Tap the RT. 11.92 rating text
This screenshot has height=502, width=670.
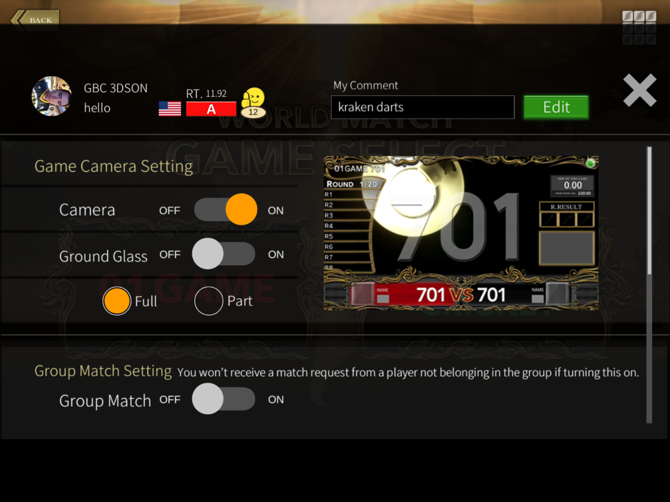click(206, 94)
